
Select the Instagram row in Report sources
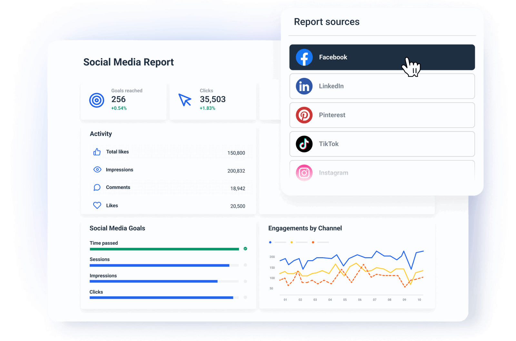(382, 173)
